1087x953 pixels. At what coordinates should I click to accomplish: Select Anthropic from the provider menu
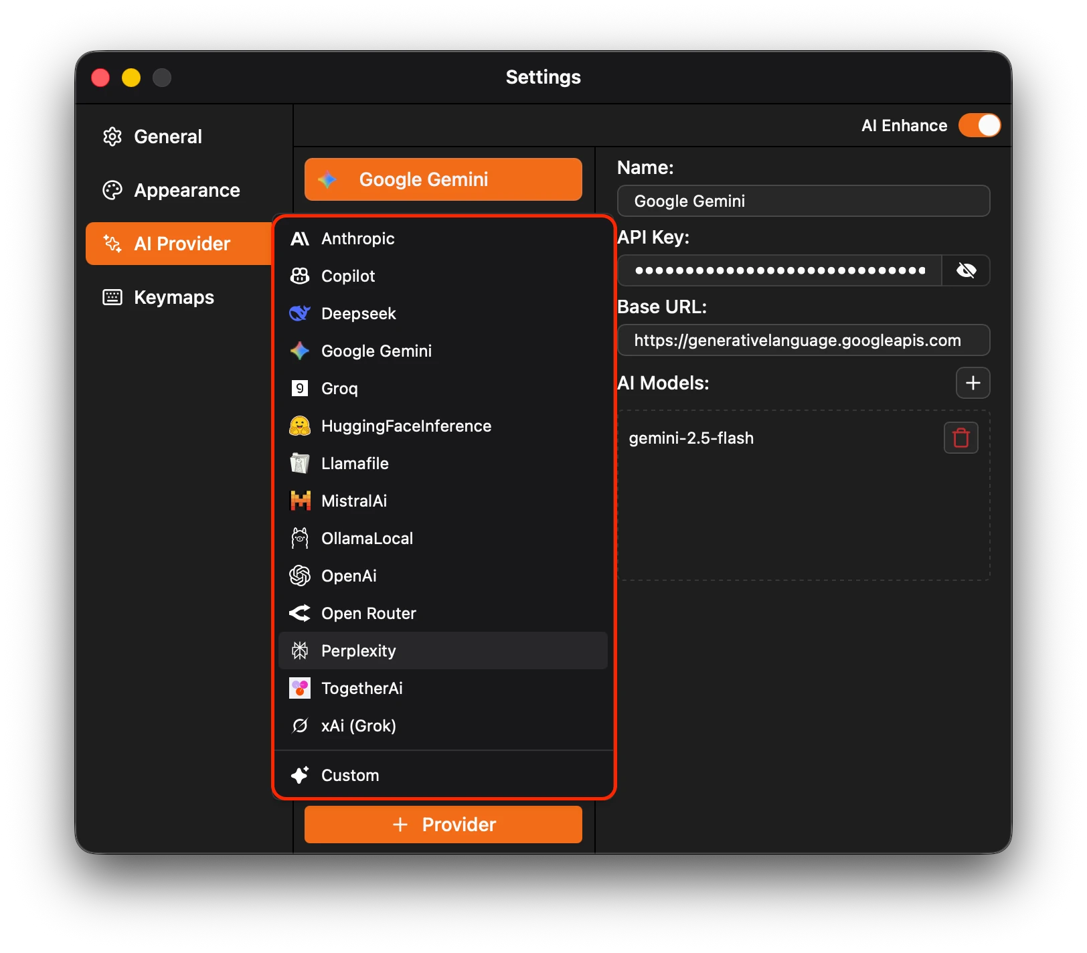(x=443, y=238)
